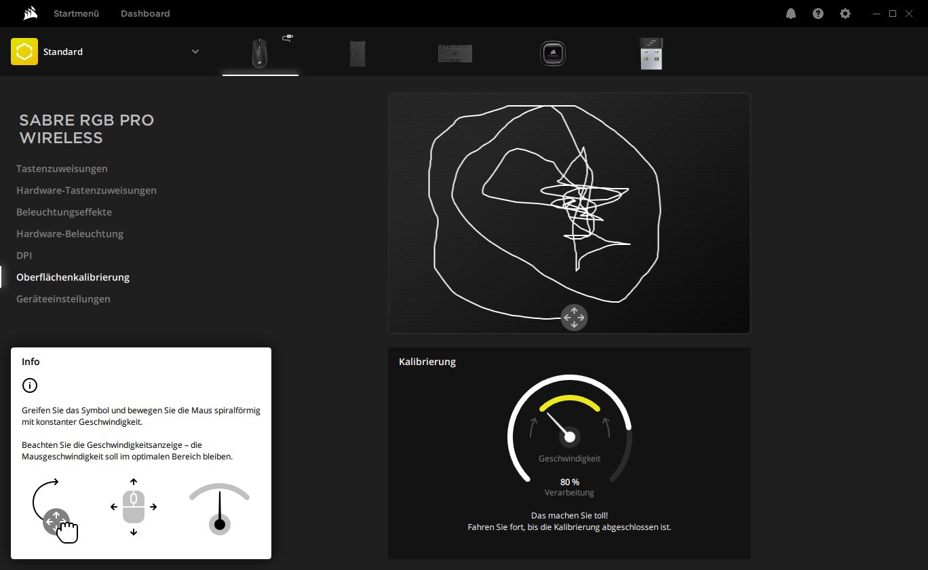Click the SABRE RGB PRO WIRELESS title
Image resolution: width=928 pixels, height=570 pixels.
pos(87,129)
